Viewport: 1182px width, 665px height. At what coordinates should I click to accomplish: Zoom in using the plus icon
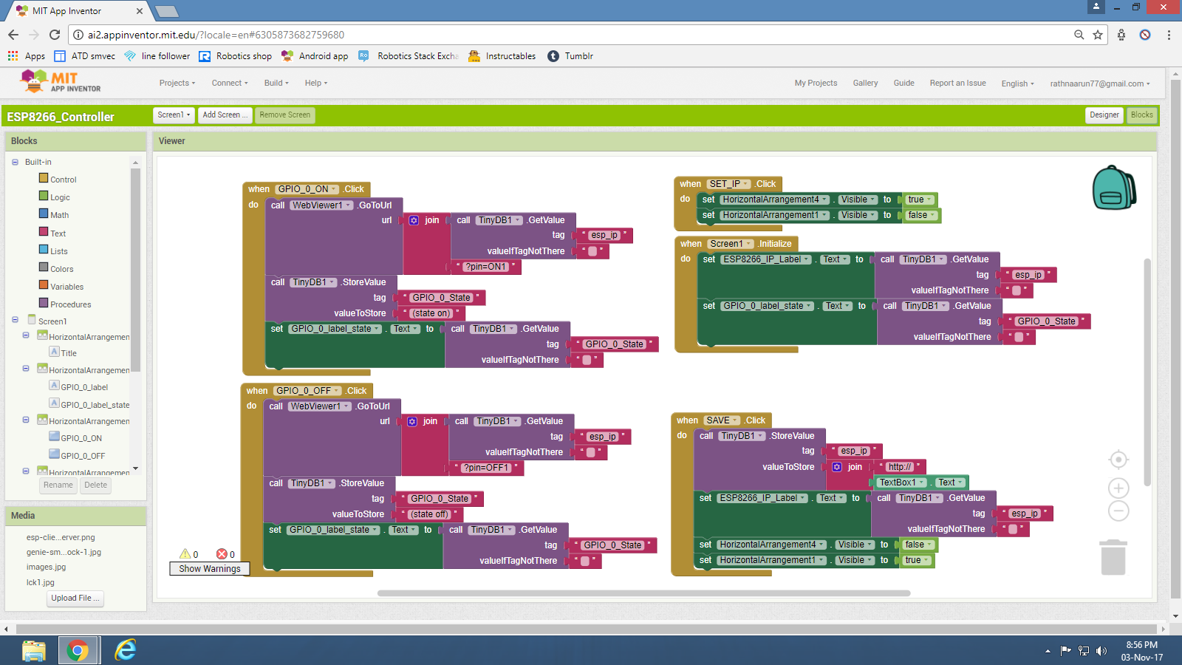click(1118, 488)
